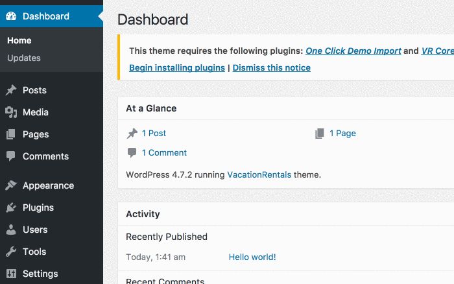The height and width of the screenshot is (284, 454).
Task: Click the Tools wrench icon in sidebar
Action: [x=11, y=252]
